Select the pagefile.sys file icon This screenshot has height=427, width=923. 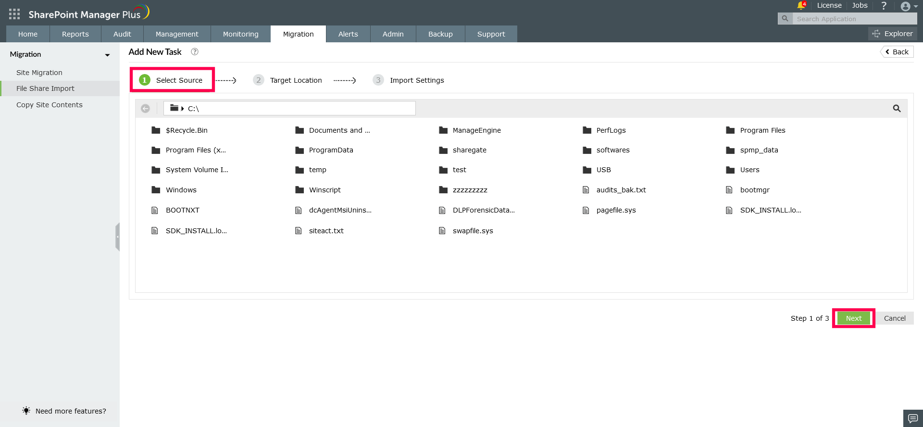coord(586,210)
